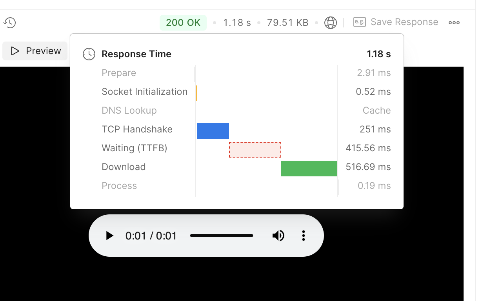Mute the audio player volume

pos(278,236)
